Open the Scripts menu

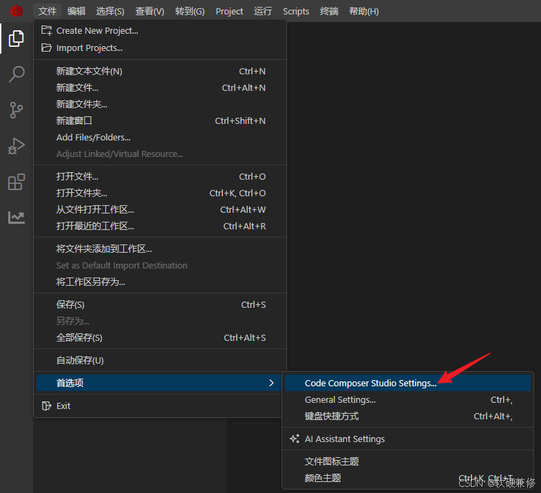click(296, 12)
